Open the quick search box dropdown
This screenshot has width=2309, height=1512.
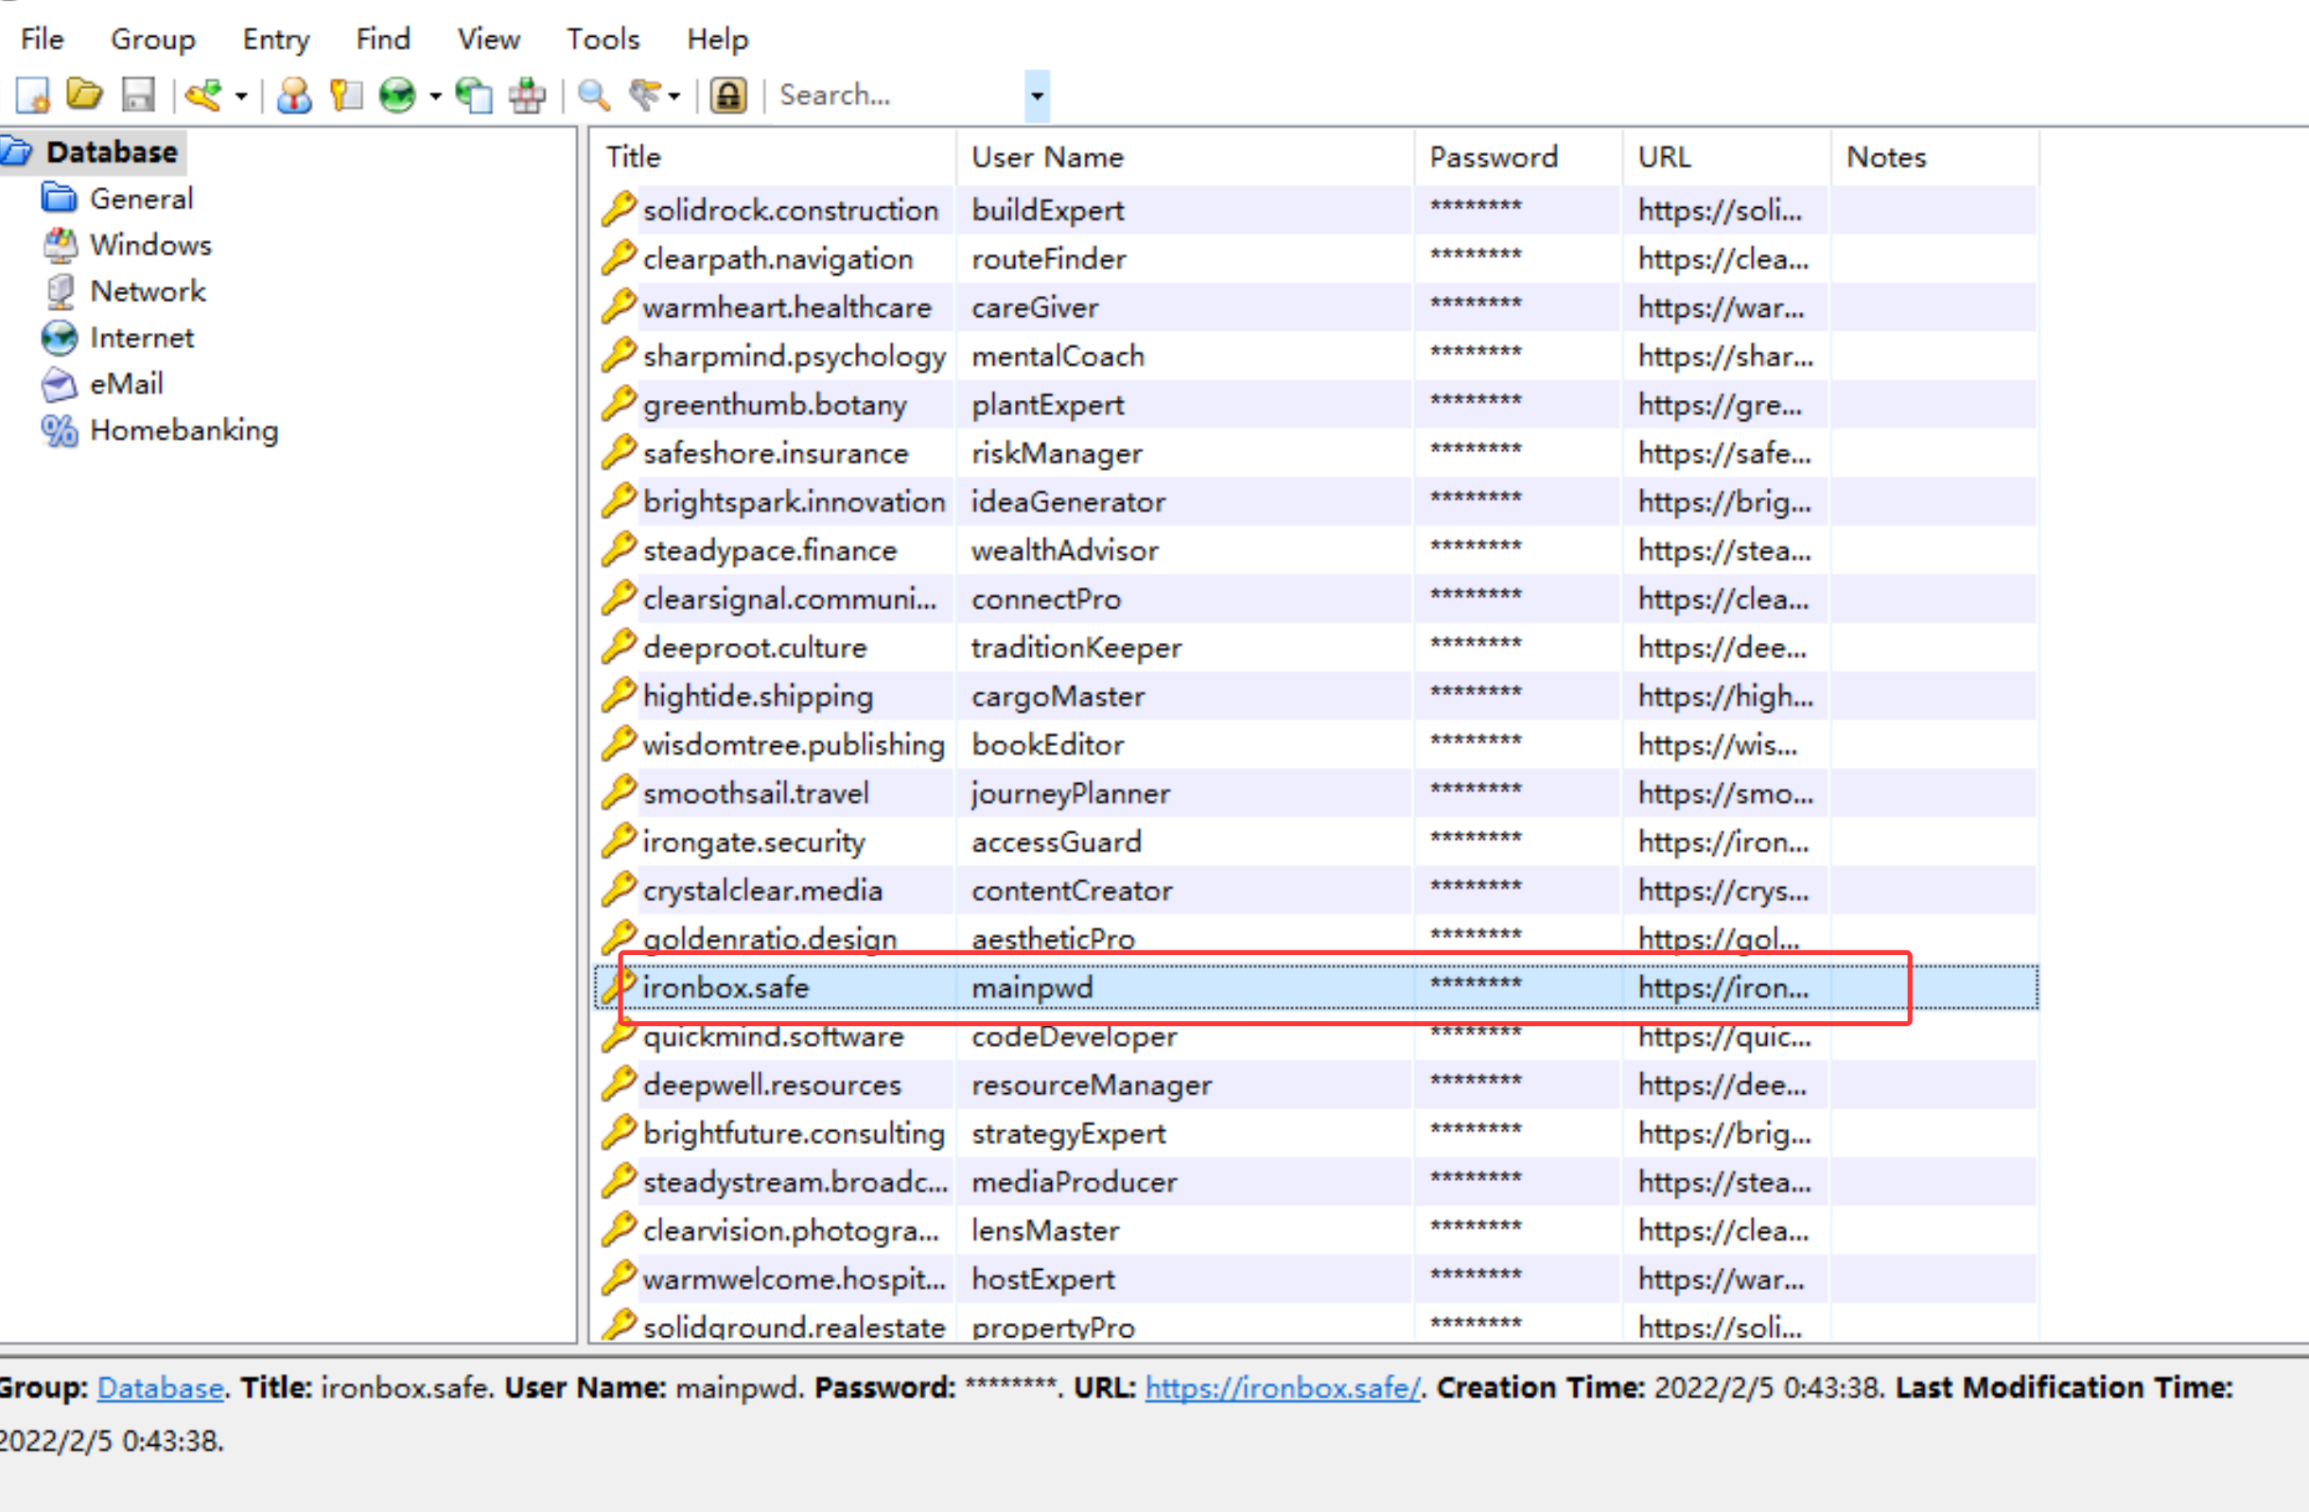coord(1036,96)
